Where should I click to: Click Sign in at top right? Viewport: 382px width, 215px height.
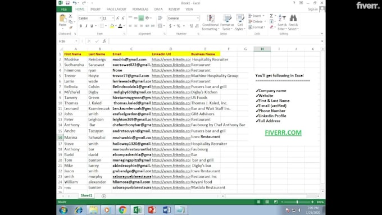[313, 9]
